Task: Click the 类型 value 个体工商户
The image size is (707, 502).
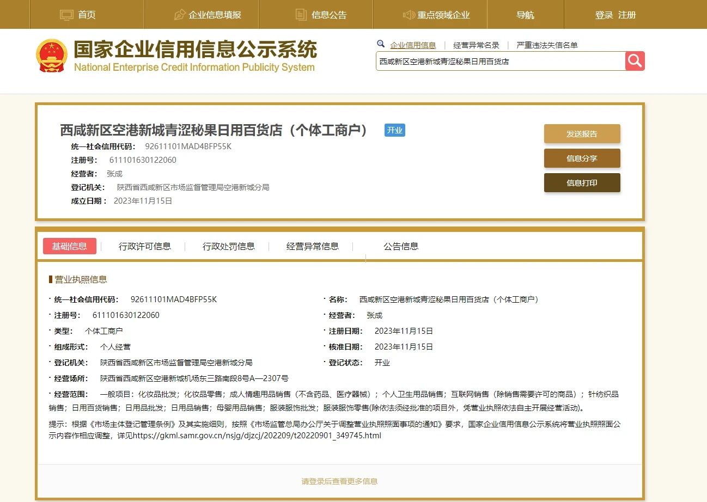Action: pyautogui.click(x=104, y=331)
